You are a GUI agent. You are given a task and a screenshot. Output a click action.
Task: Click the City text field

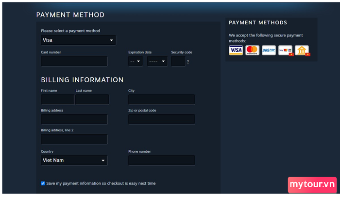point(162,100)
